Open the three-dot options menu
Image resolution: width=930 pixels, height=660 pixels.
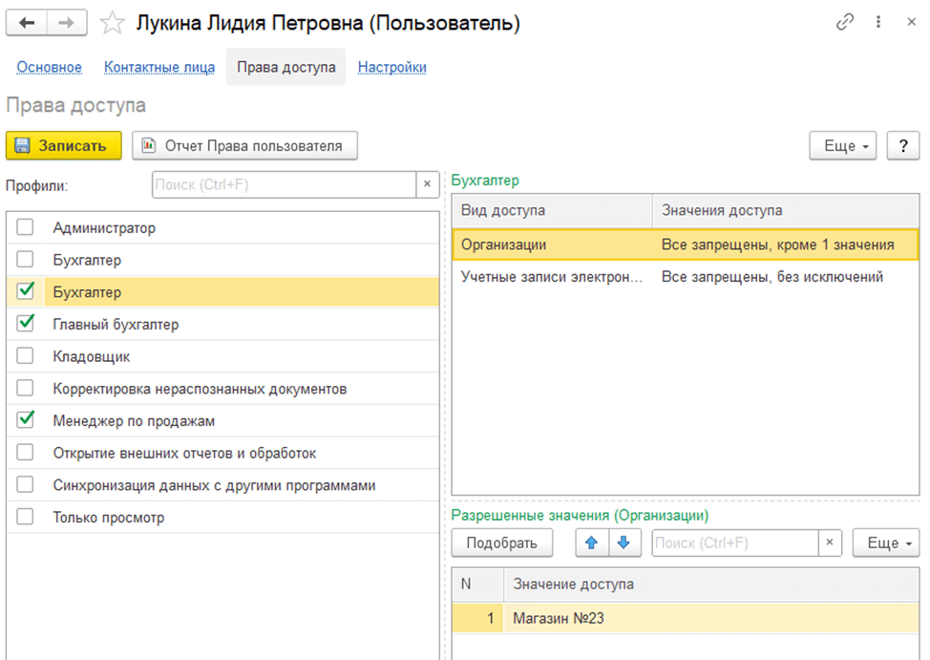(x=878, y=23)
